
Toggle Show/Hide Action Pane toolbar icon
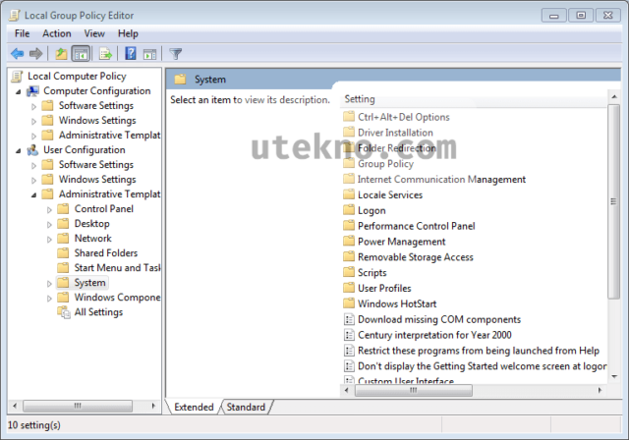(149, 54)
